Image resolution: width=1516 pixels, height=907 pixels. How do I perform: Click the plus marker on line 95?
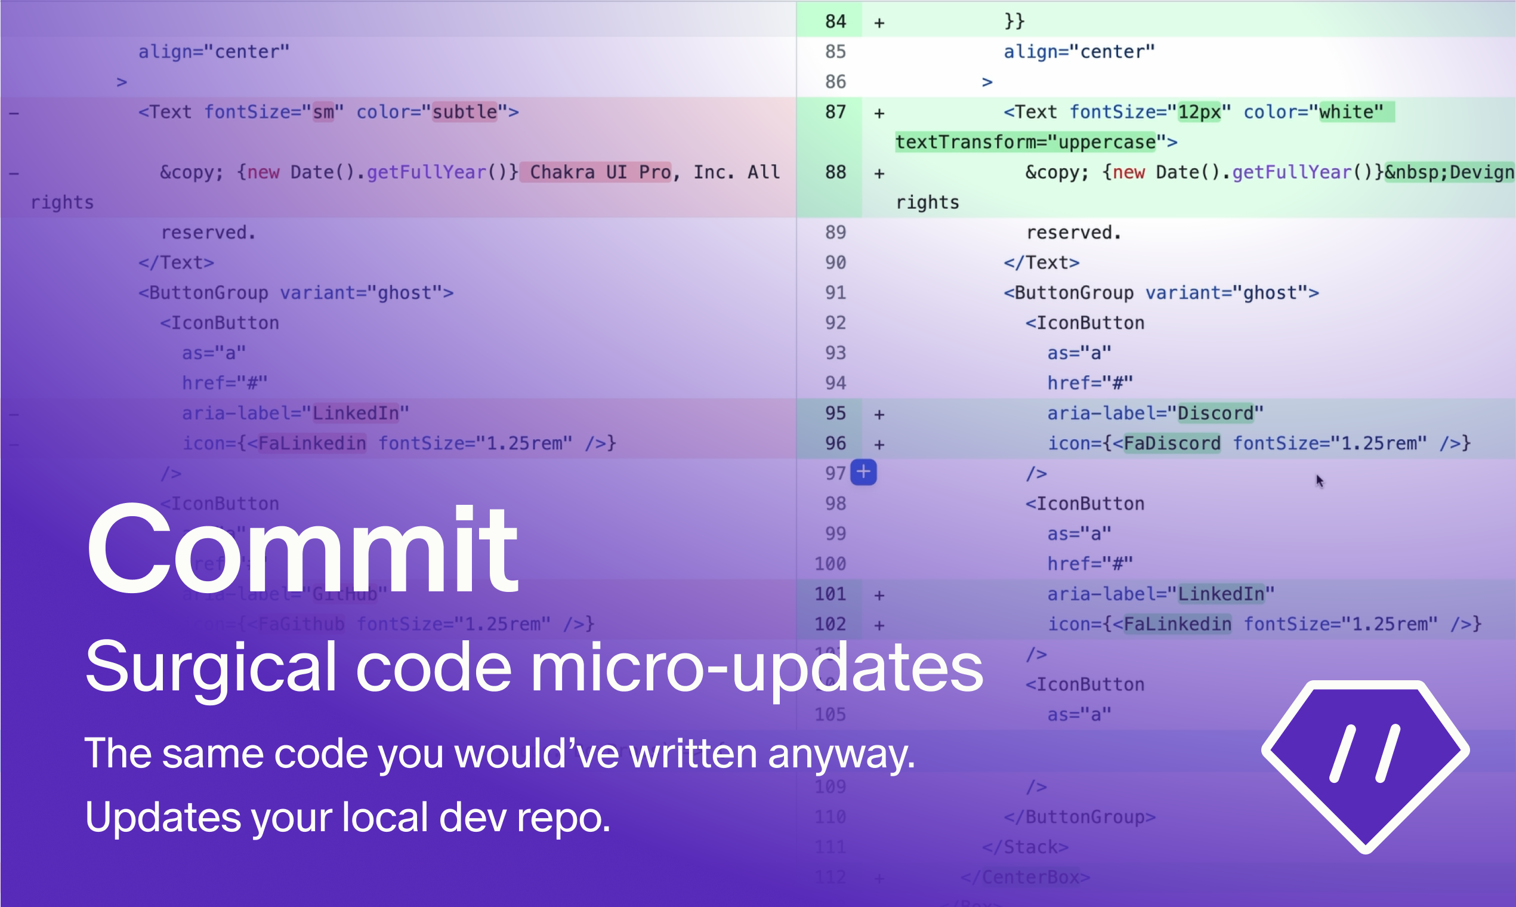click(879, 414)
